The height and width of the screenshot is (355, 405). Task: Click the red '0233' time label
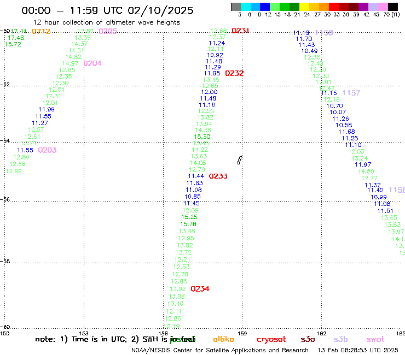pyautogui.click(x=218, y=176)
